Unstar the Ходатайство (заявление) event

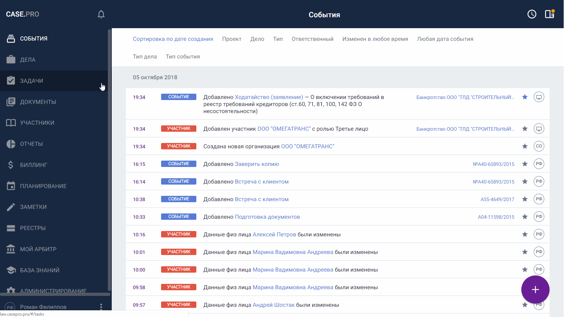tap(525, 97)
